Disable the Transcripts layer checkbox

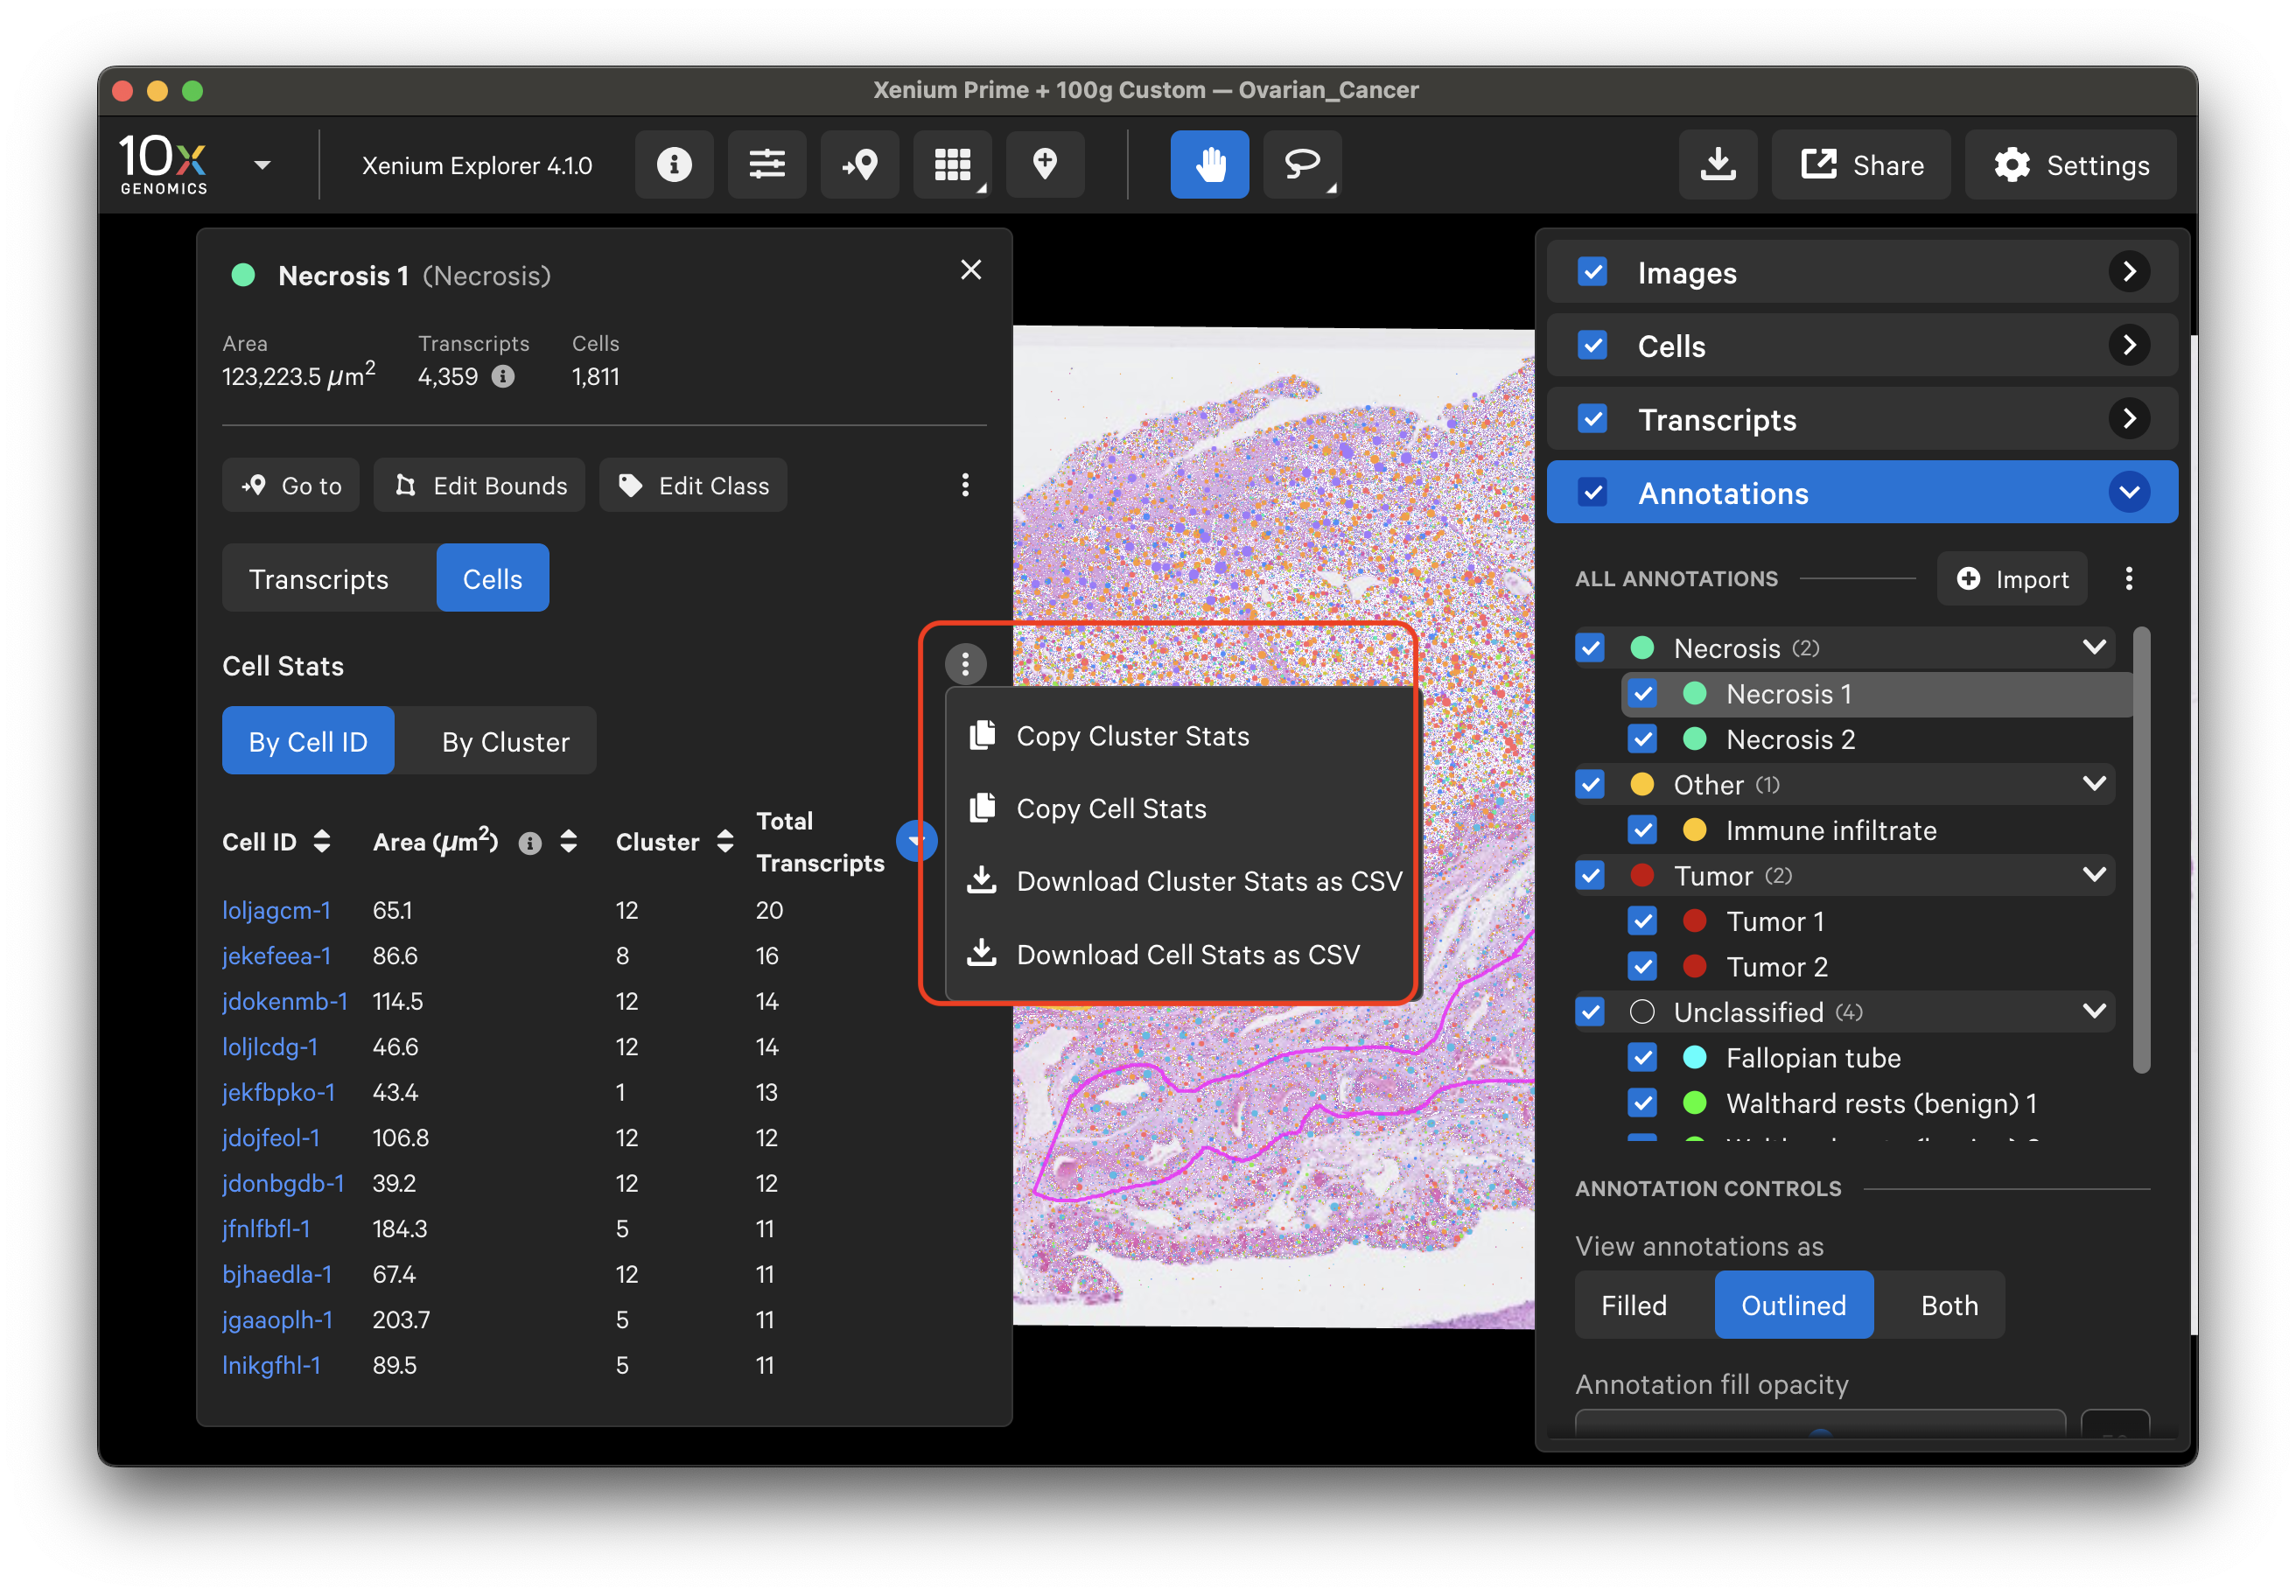coord(1592,419)
